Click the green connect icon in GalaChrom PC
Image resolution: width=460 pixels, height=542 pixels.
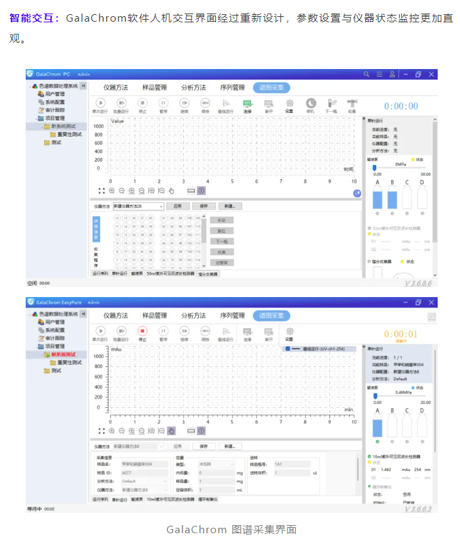(x=248, y=103)
